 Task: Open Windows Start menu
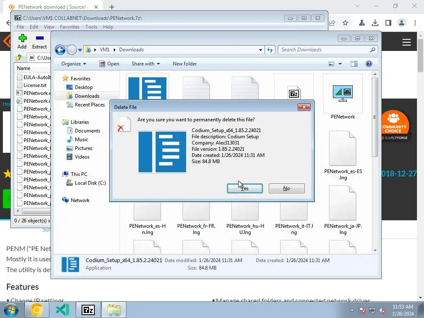[11, 310]
